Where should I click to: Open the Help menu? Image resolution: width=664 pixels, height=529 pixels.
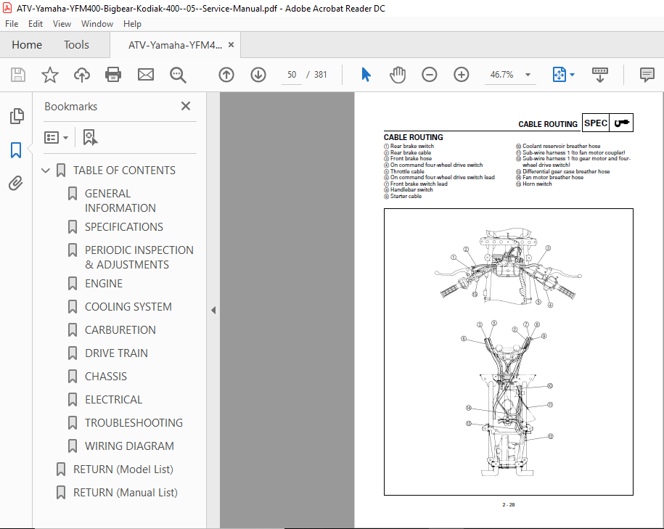pos(132,24)
